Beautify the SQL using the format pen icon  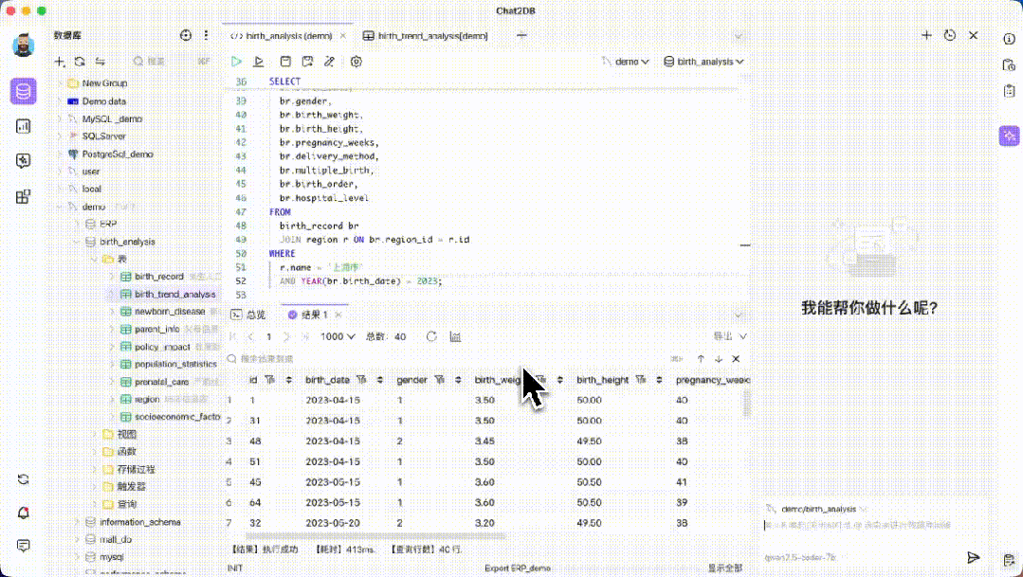[x=330, y=61]
